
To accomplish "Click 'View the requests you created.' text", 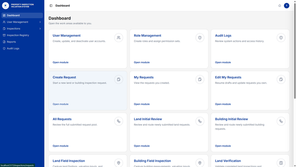I will pos(152,83).
